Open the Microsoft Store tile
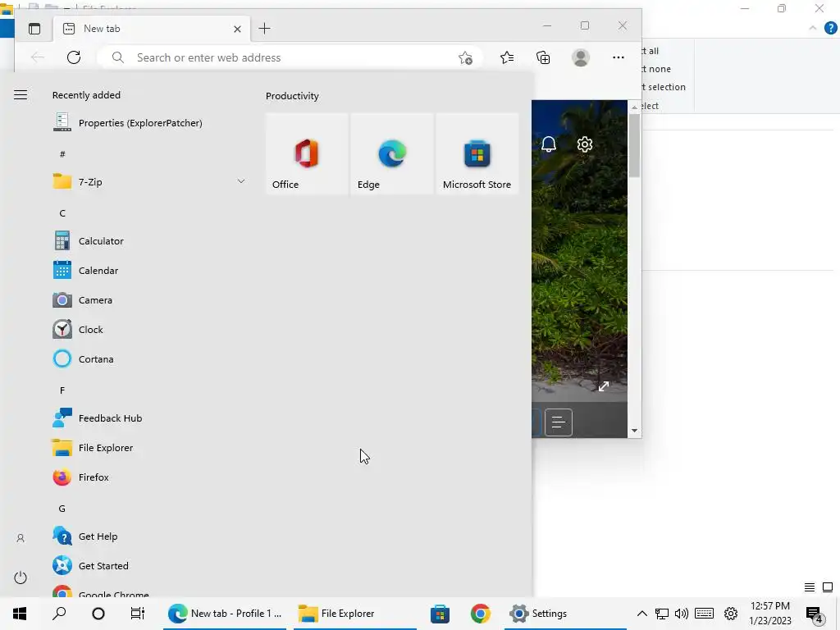Image resolution: width=840 pixels, height=630 pixels. pos(477,153)
